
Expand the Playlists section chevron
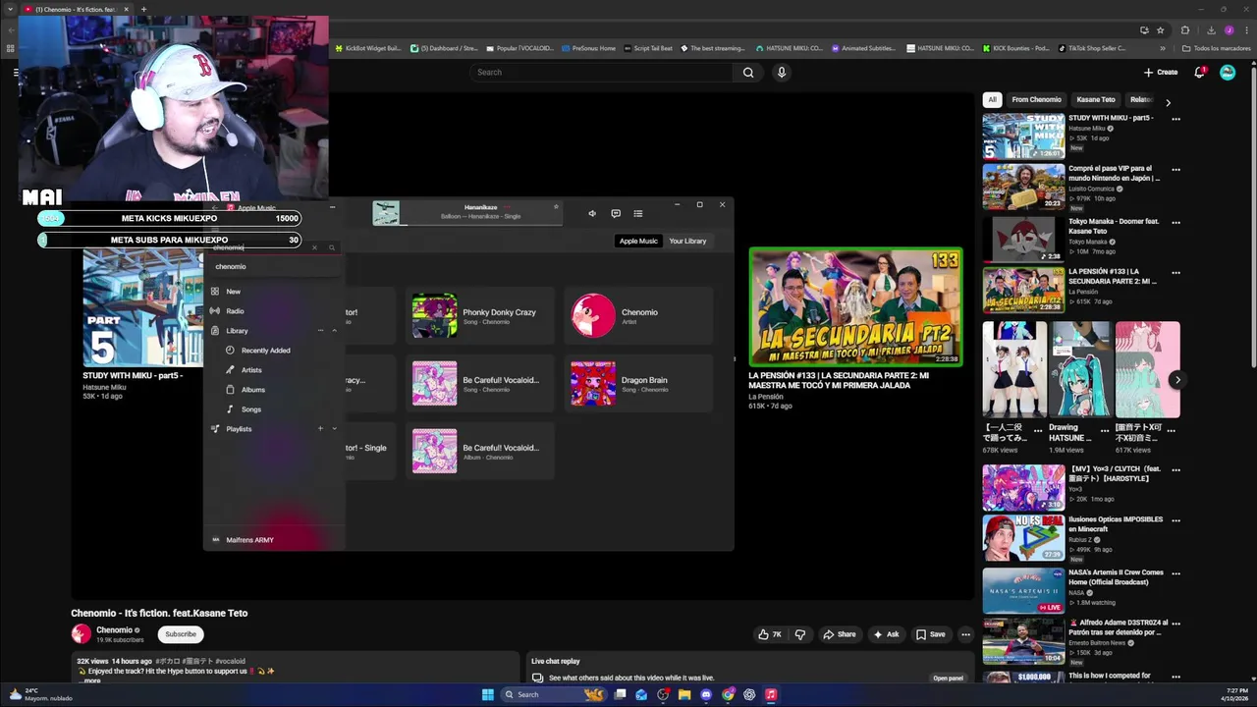334,428
